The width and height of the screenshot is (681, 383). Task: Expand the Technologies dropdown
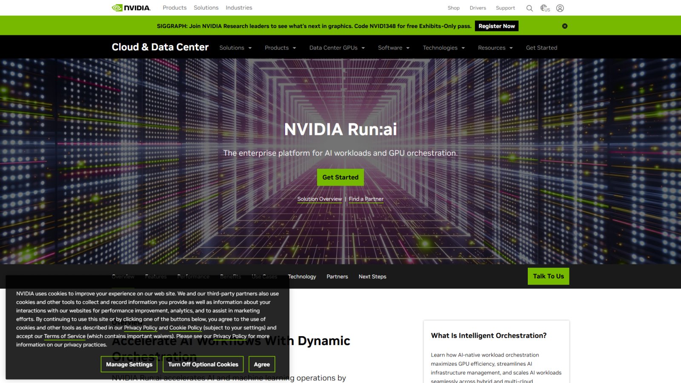point(444,48)
